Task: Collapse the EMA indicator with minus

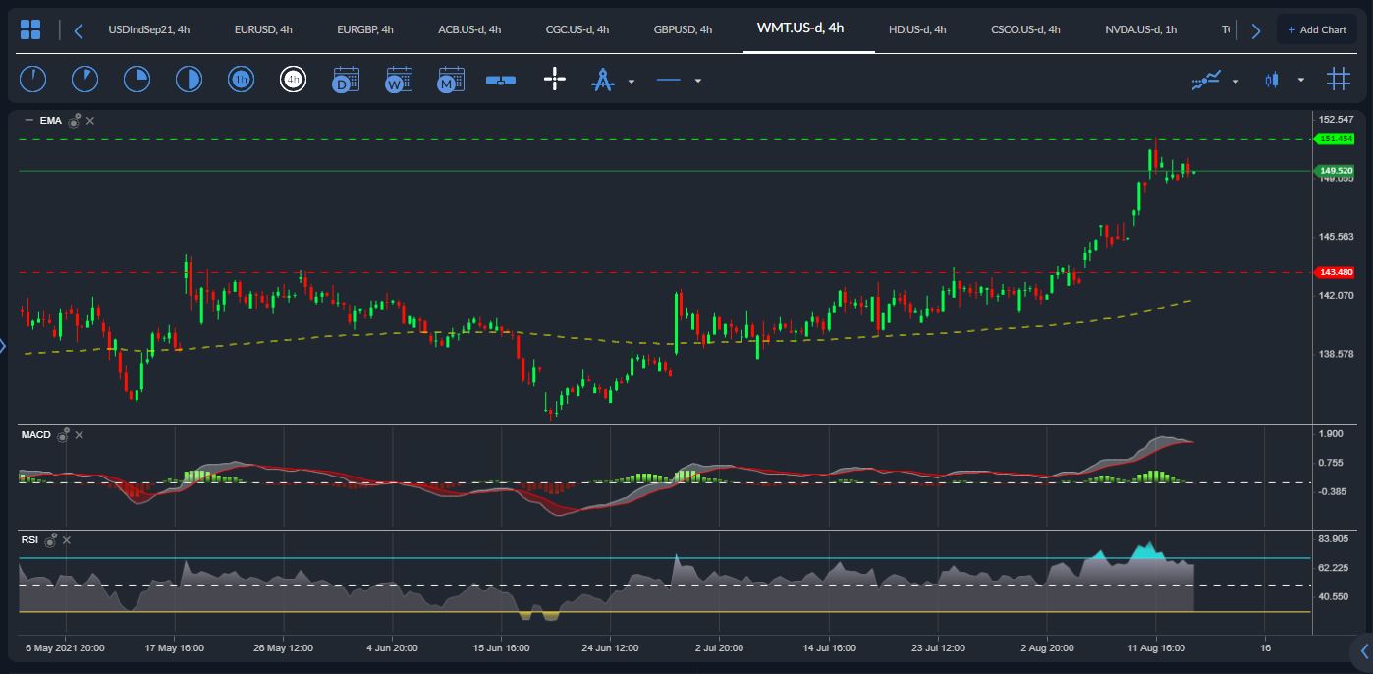Action: pos(28,120)
